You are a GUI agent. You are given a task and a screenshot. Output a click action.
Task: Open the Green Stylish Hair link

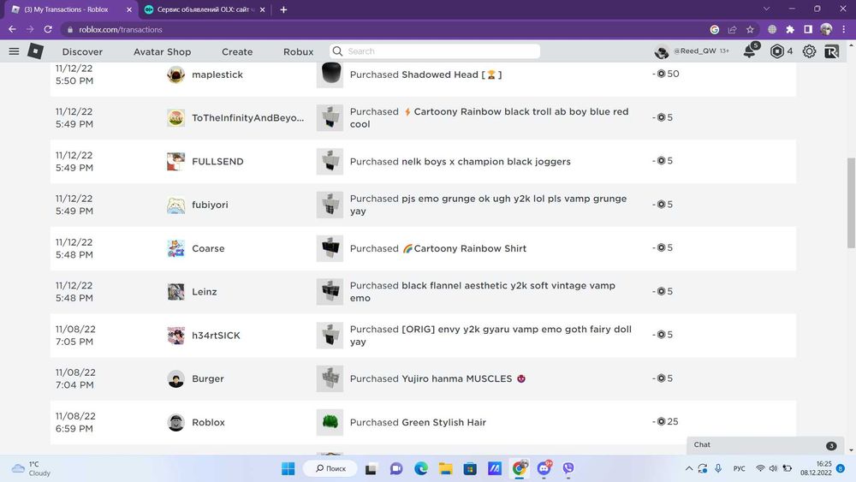tap(443, 423)
